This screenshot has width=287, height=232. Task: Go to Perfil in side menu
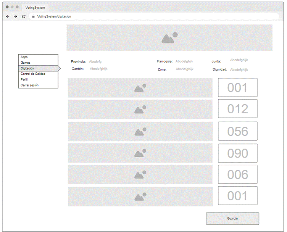(24, 79)
